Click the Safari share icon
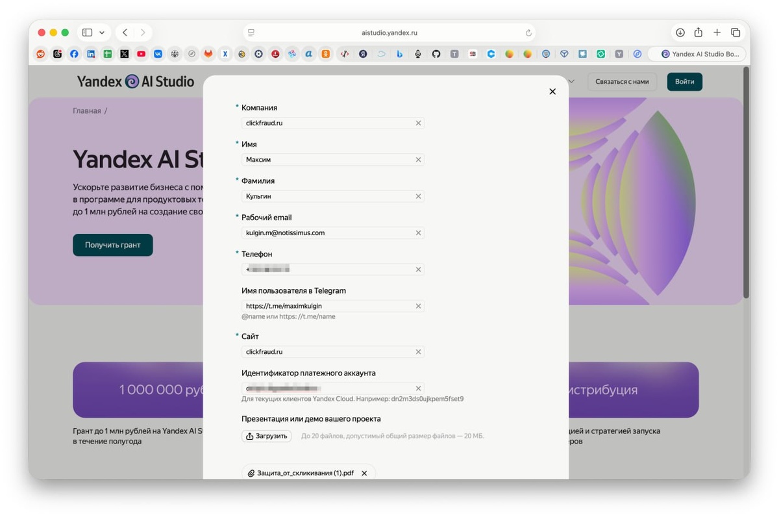779x517 pixels. [699, 32]
